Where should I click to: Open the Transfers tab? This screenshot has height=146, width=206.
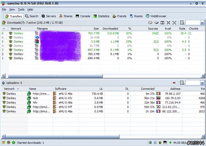click(14, 16)
